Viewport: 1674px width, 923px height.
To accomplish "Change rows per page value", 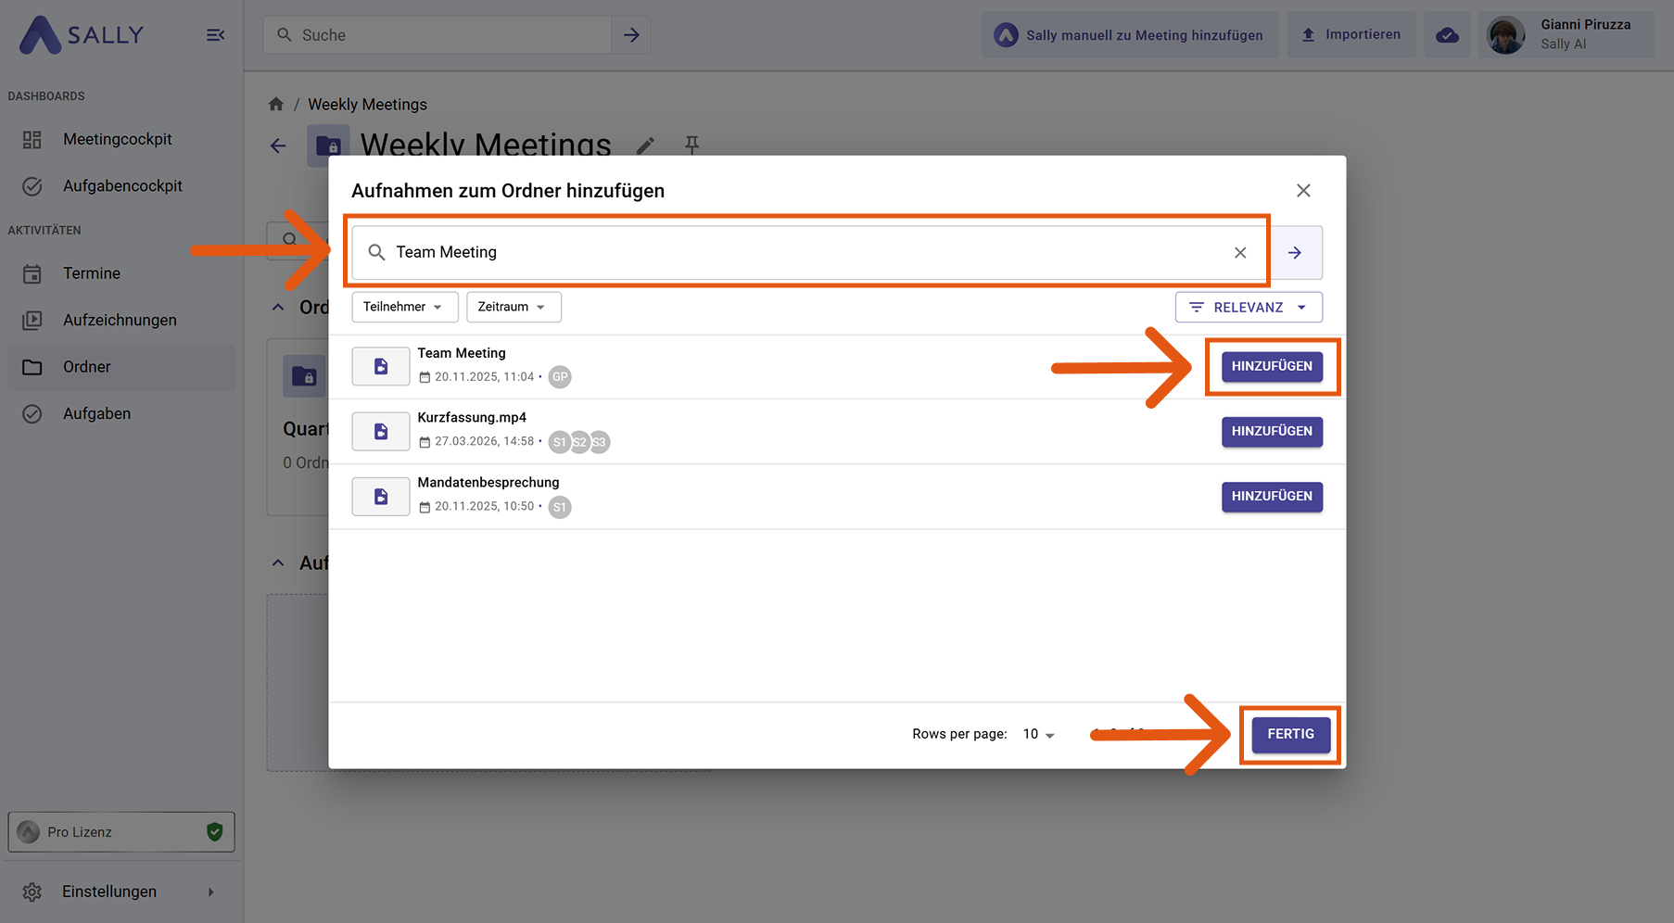I will 1038,734.
